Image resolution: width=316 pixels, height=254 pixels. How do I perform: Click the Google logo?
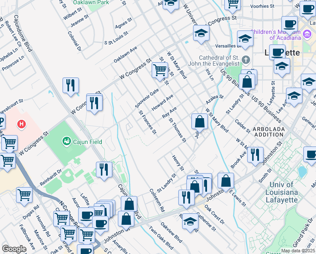[14, 249]
